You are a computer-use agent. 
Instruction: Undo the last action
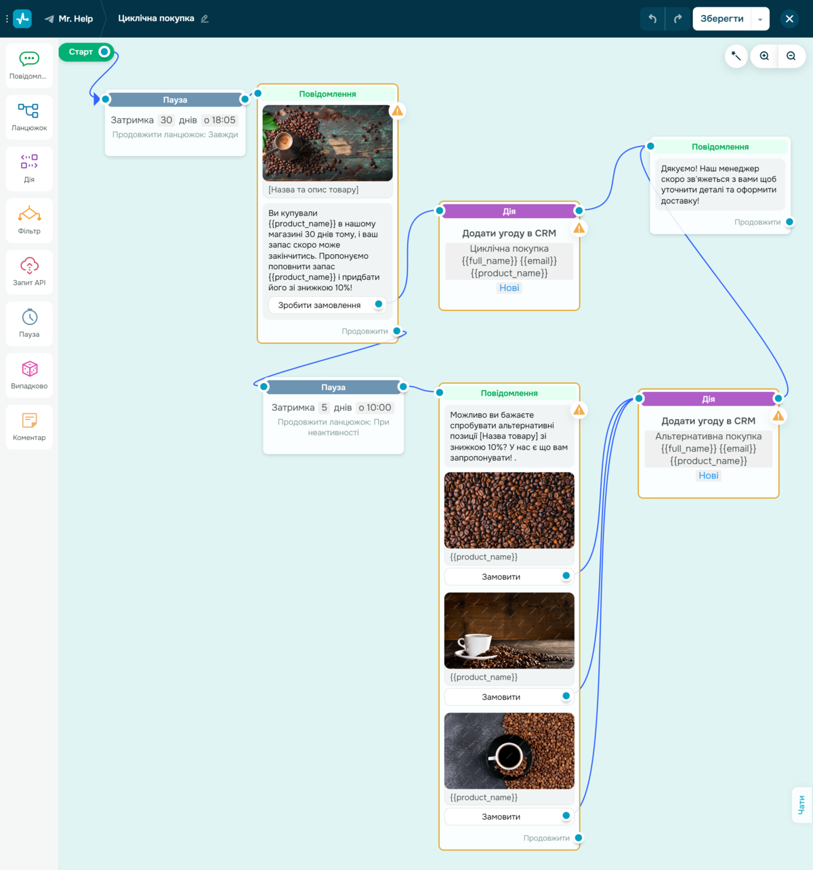point(652,19)
